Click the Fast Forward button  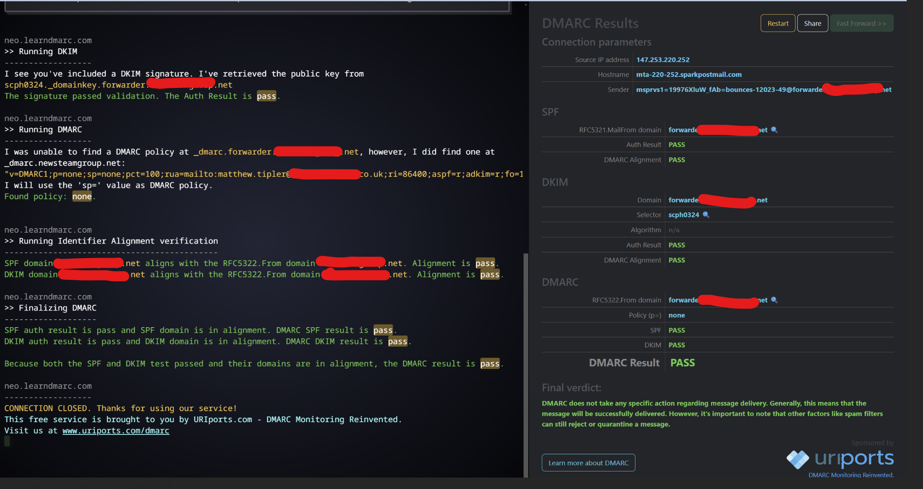click(x=861, y=23)
